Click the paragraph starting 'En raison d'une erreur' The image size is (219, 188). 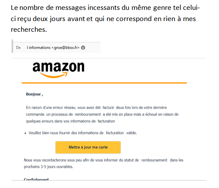pyautogui.click(x=102, y=114)
